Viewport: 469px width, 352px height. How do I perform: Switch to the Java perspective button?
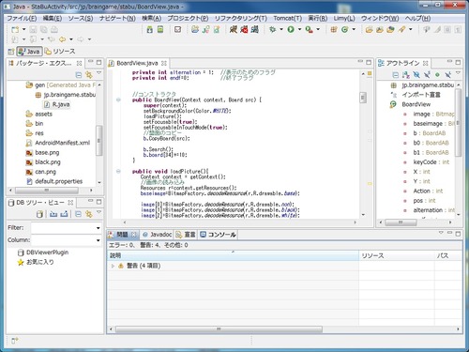click(29, 52)
